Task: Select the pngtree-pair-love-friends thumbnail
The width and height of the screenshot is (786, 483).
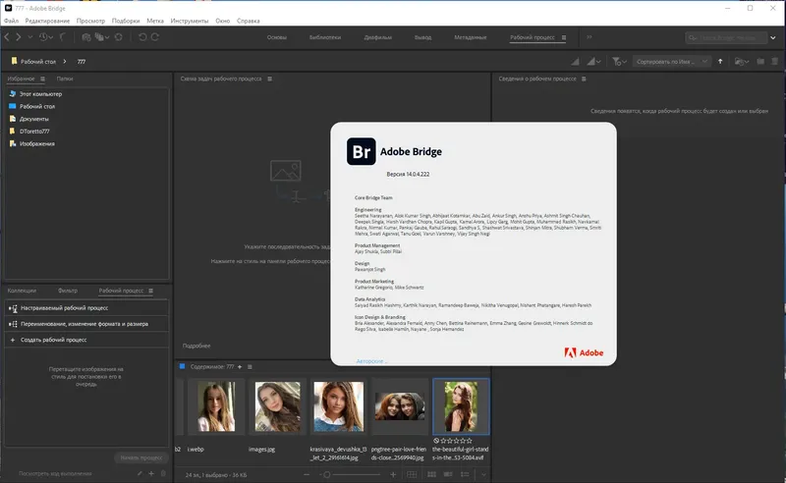Action: click(400, 406)
